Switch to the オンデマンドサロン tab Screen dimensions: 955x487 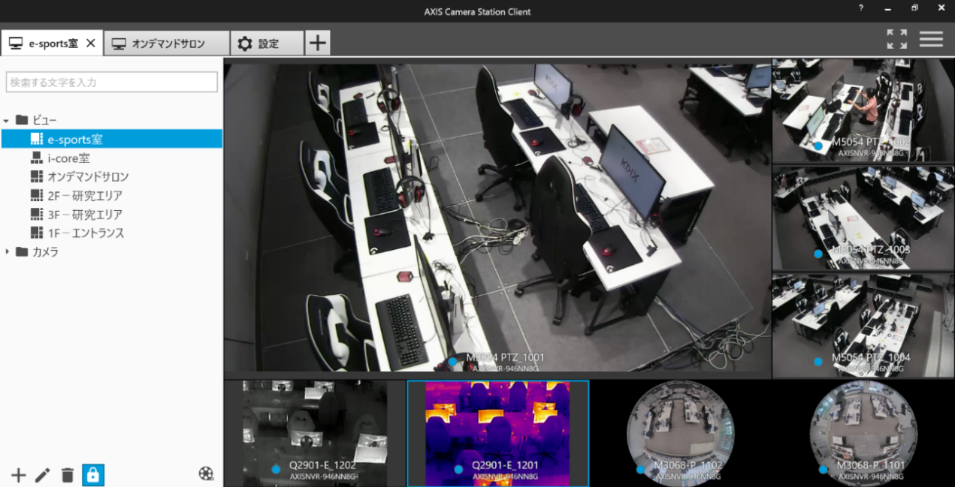coord(167,44)
